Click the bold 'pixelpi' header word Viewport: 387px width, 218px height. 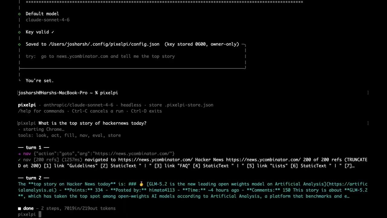coord(27,105)
